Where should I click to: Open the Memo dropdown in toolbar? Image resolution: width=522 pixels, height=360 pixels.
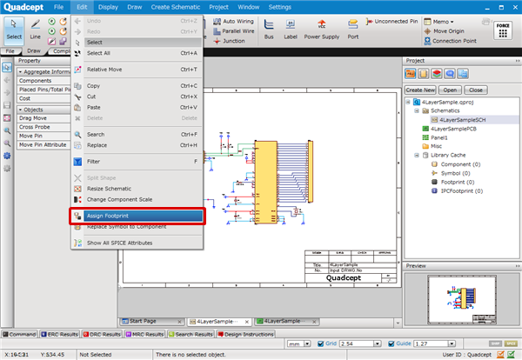coord(441,20)
